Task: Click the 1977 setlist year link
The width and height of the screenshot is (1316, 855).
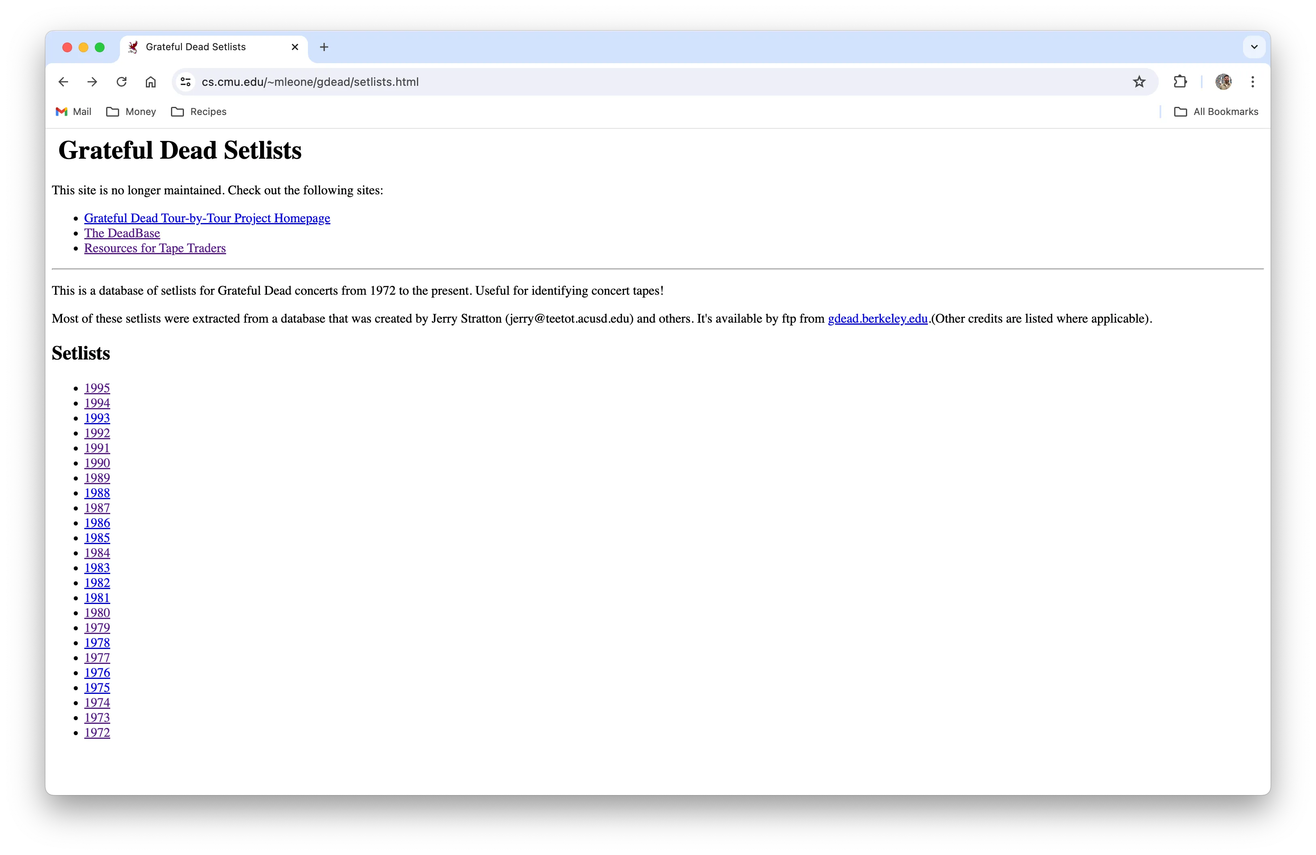Action: (96, 657)
